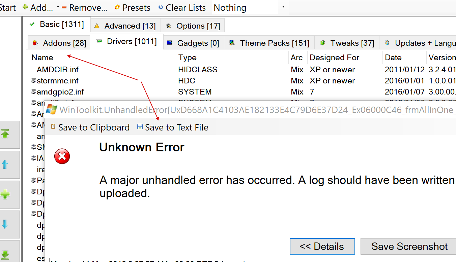456x262 pixels.
Task: Click the Gadgets tab icon
Action: [x=170, y=43]
